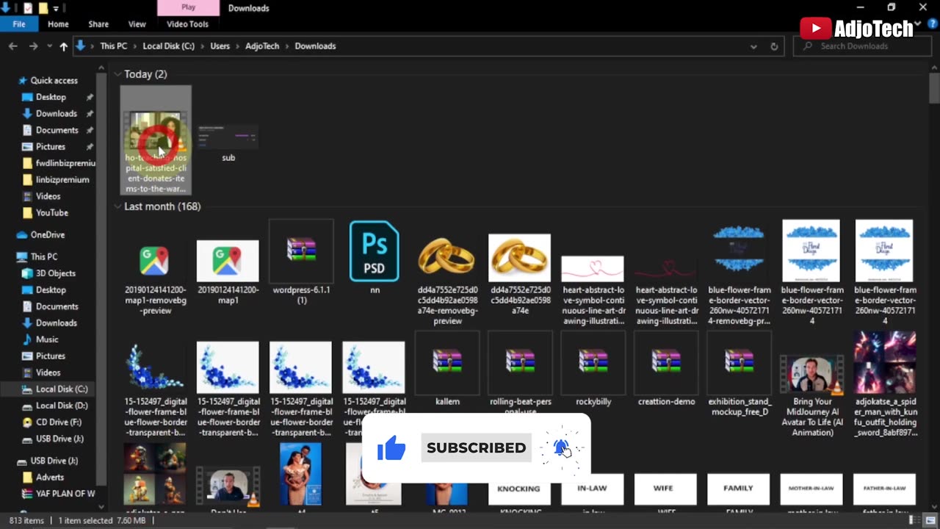The image size is (940, 529).
Task: Click the Play contextual tab
Action: click(x=188, y=7)
